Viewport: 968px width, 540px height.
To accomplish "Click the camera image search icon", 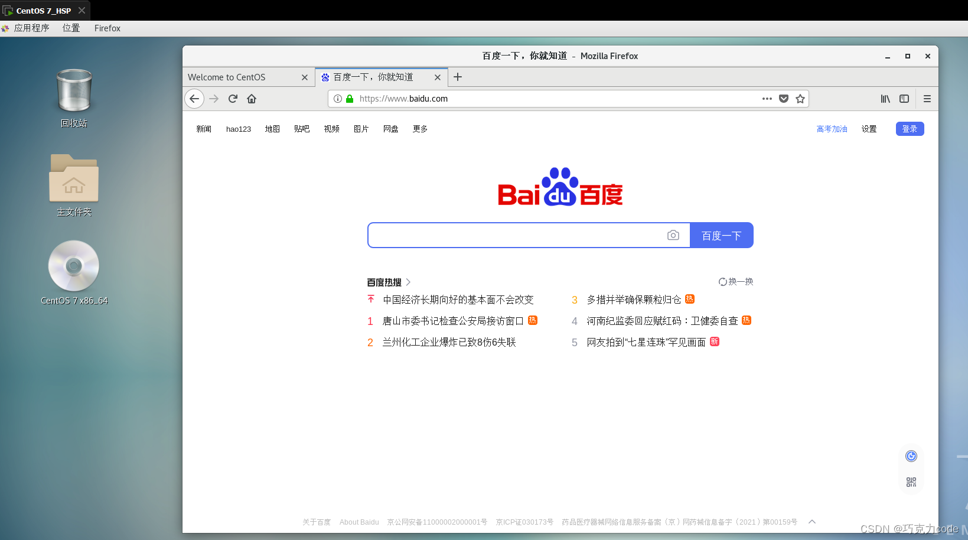I will 673,235.
